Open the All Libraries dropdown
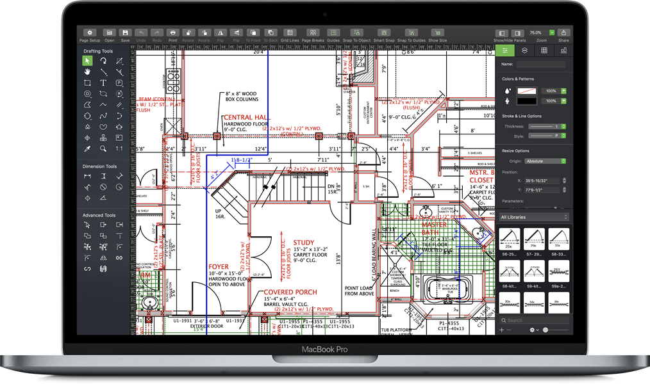Image resolution: width=650 pixels, height=384 pixels. click(x=533, y=217)
